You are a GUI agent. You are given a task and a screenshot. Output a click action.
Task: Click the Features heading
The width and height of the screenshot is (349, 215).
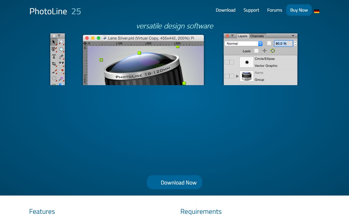tap(42, 211)
